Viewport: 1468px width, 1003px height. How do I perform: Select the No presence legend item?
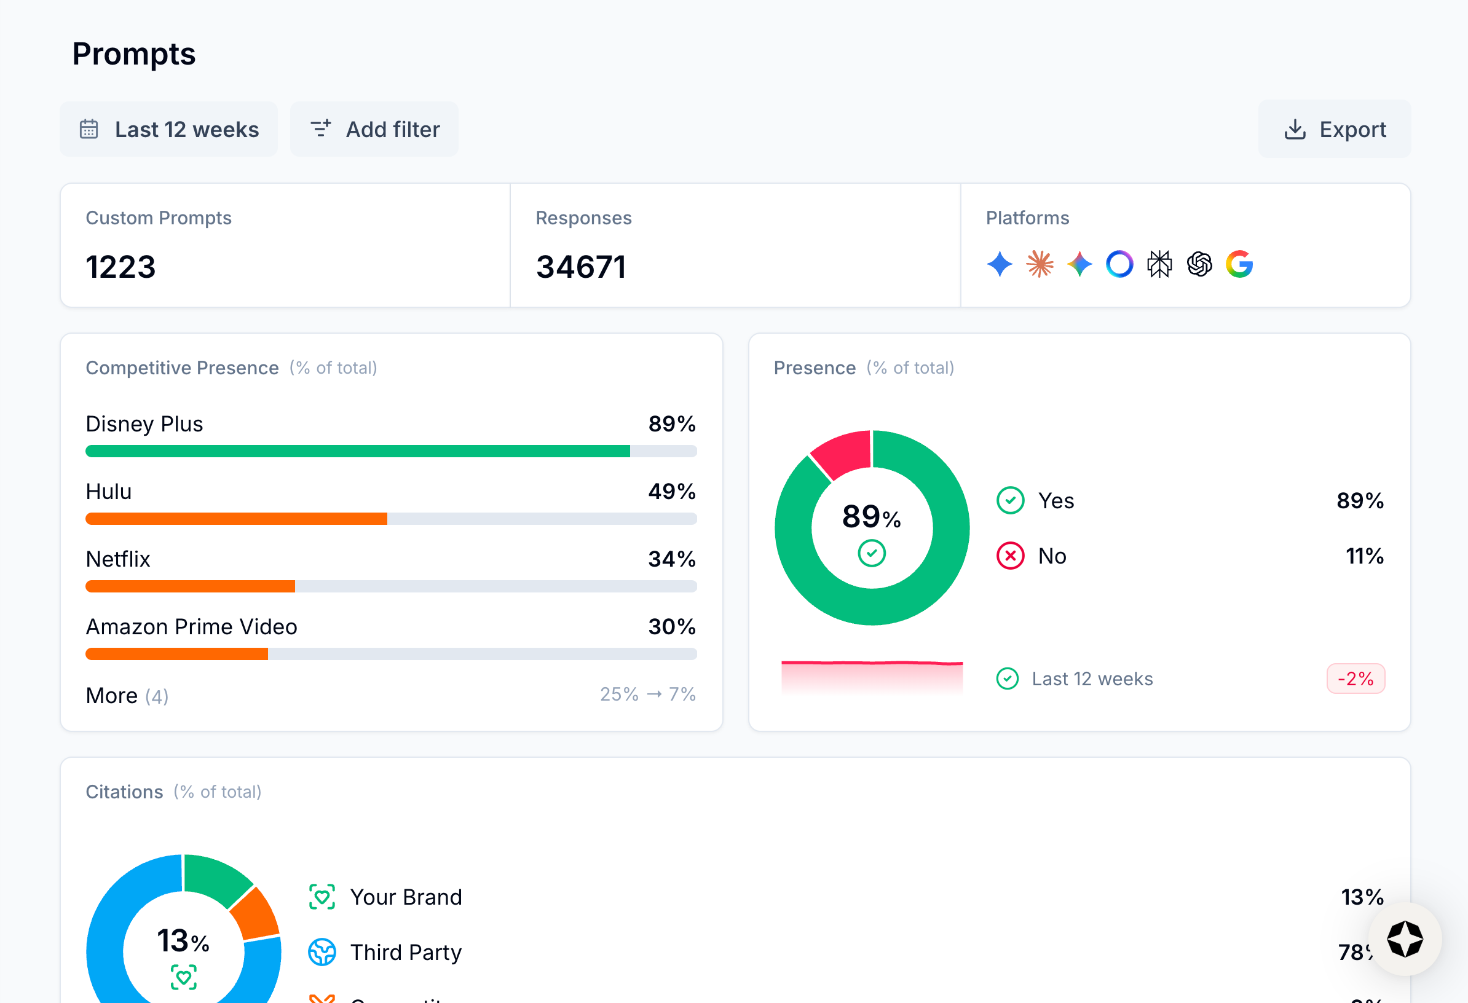click(x=1052, y=556)
